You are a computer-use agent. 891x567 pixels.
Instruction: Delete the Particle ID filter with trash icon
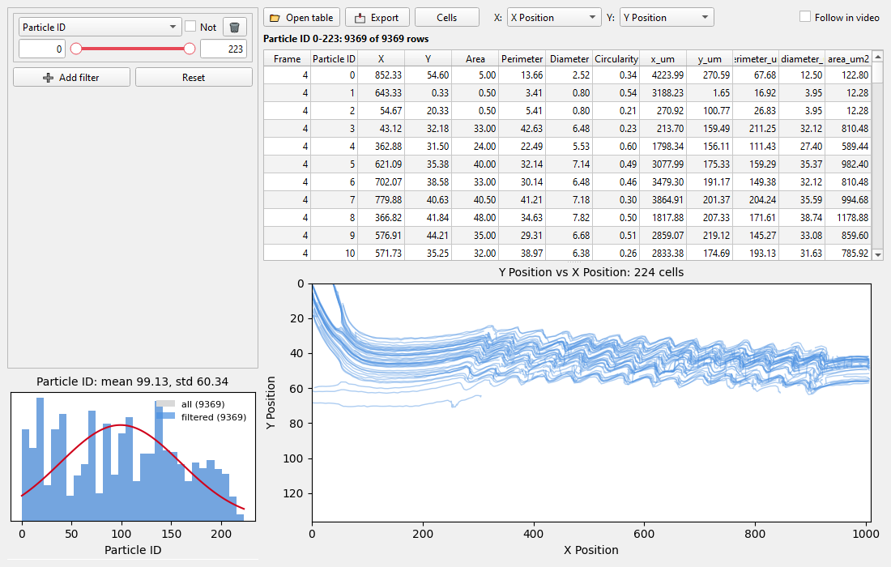tap(235, 27)
